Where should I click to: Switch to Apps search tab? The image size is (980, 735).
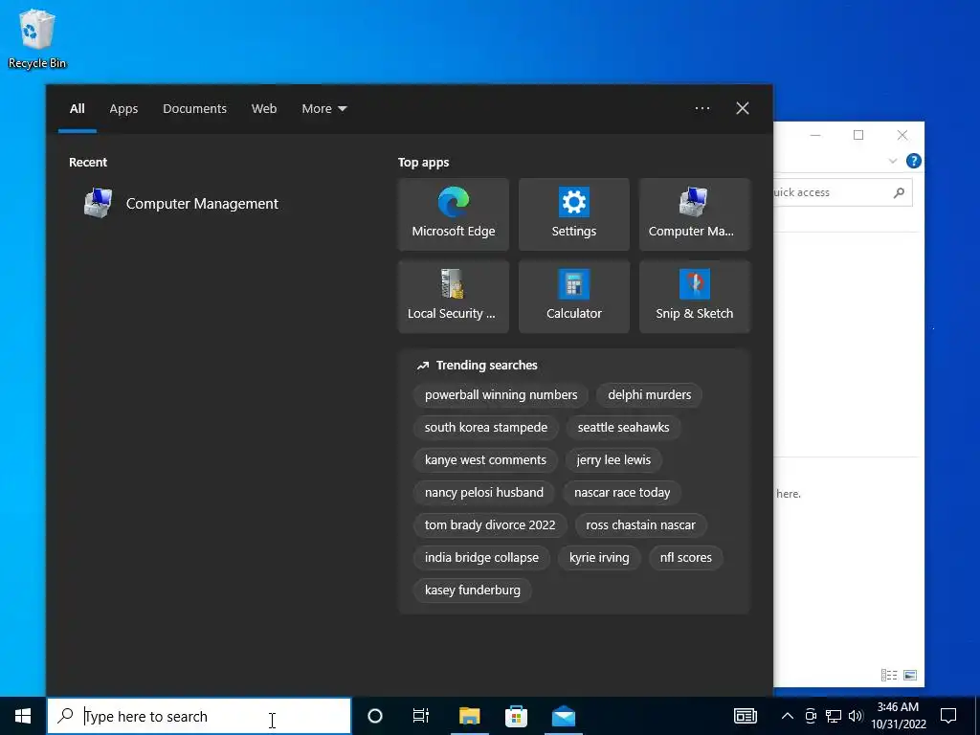(123, 109)
